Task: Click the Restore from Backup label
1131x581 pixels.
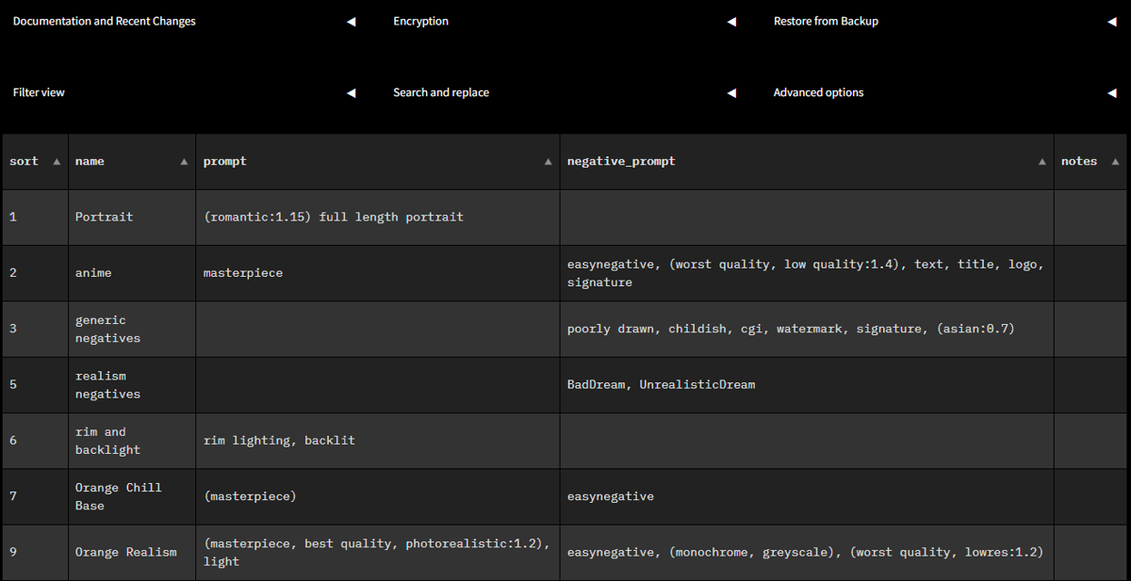Action: tap(826, 21)
